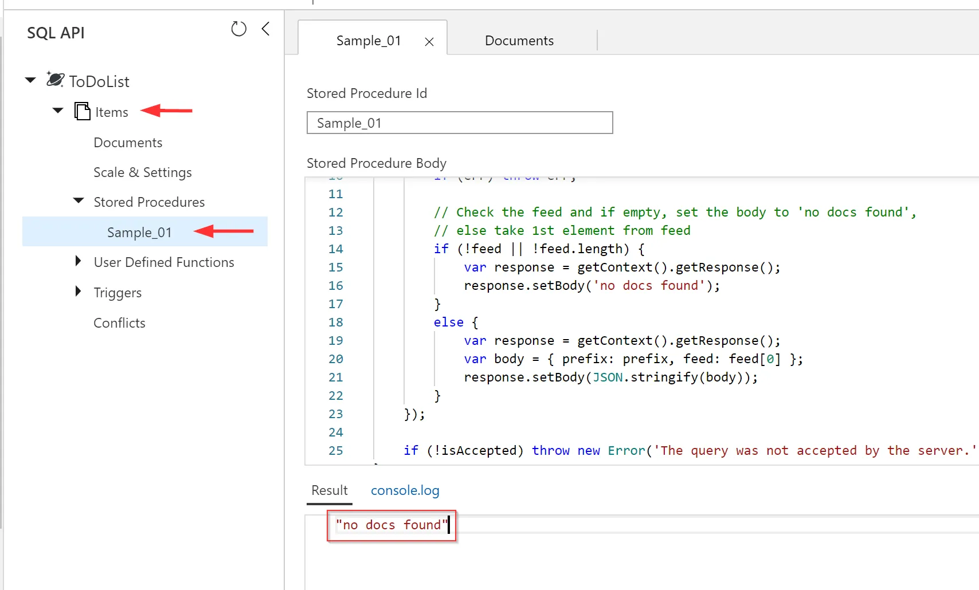Select Triggers in the tree

tap(118, 293)
